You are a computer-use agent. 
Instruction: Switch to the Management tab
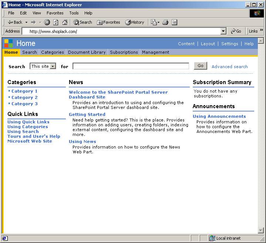pyautogui.click(x=155, y=52)
